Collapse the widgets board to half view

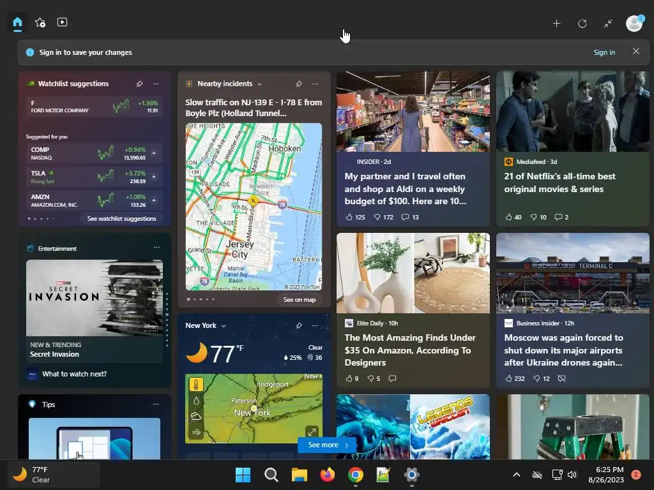click(x=608, y=24)
